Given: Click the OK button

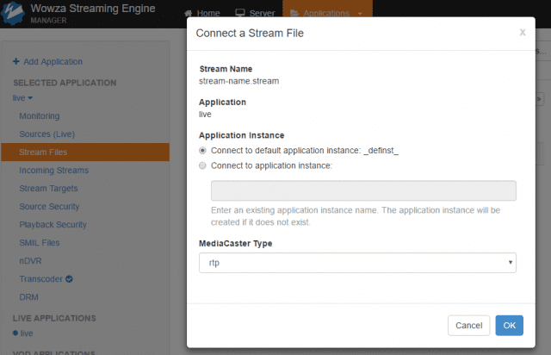Looking at the screenshot, I should [x=509, y=326].
